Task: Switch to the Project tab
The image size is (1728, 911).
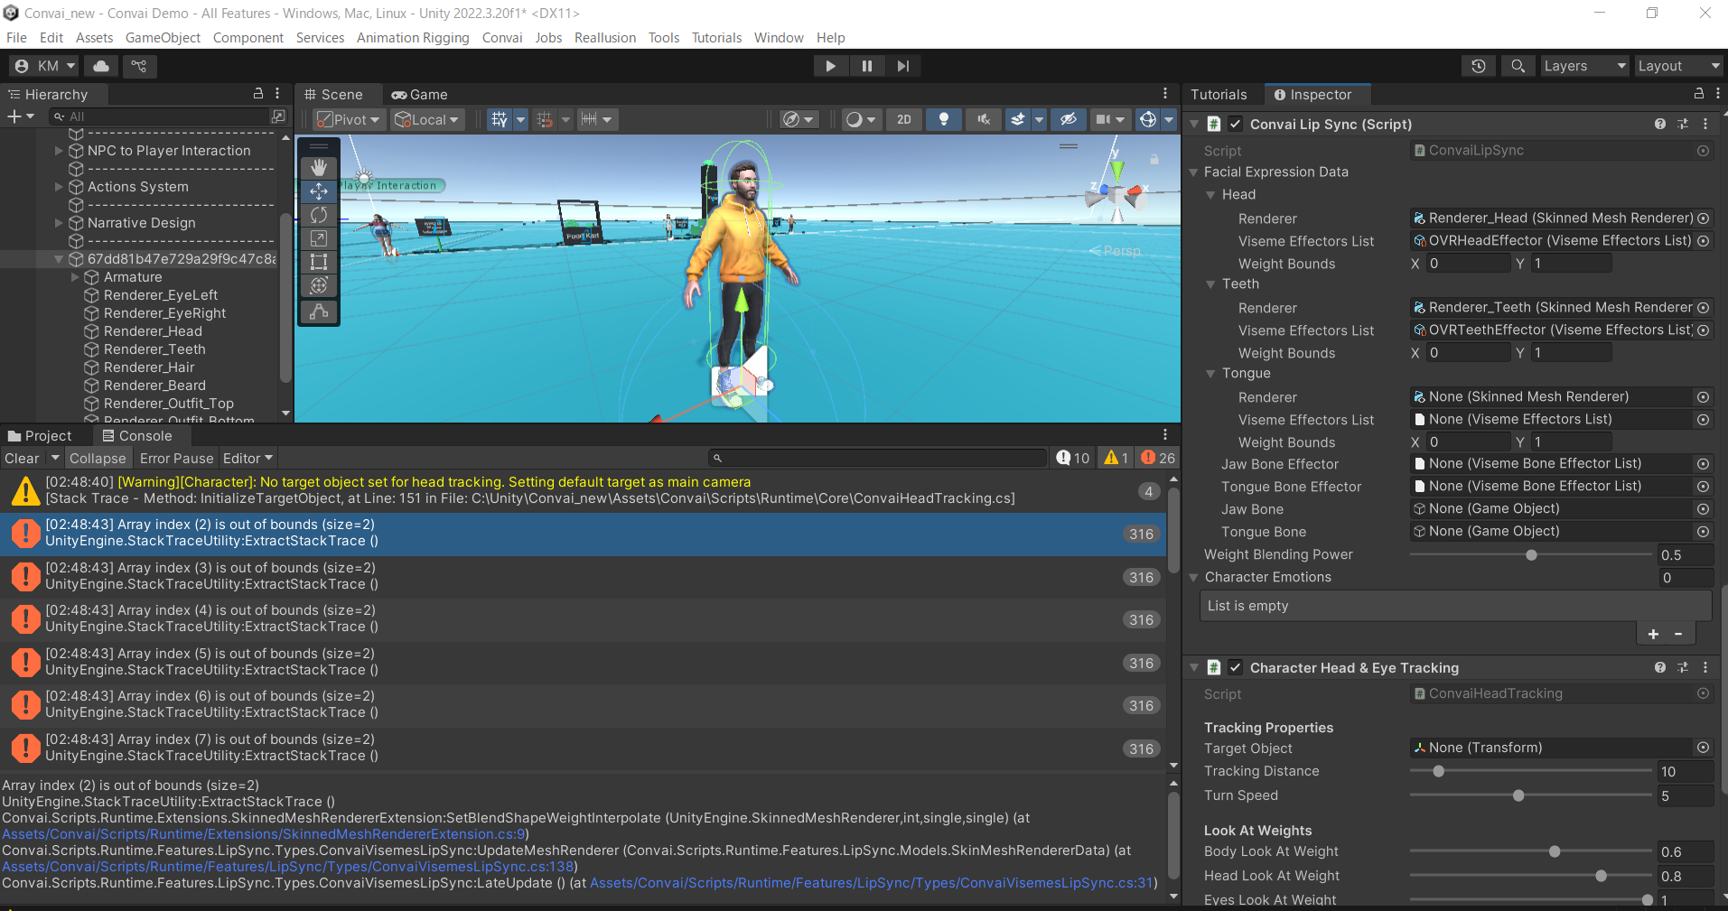Action: pos(39,435)
